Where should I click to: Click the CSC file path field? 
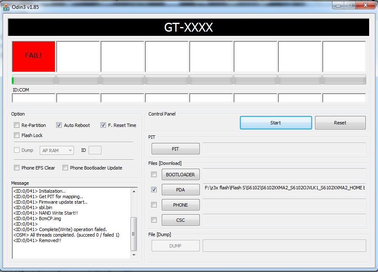click(x=285, y=220)
